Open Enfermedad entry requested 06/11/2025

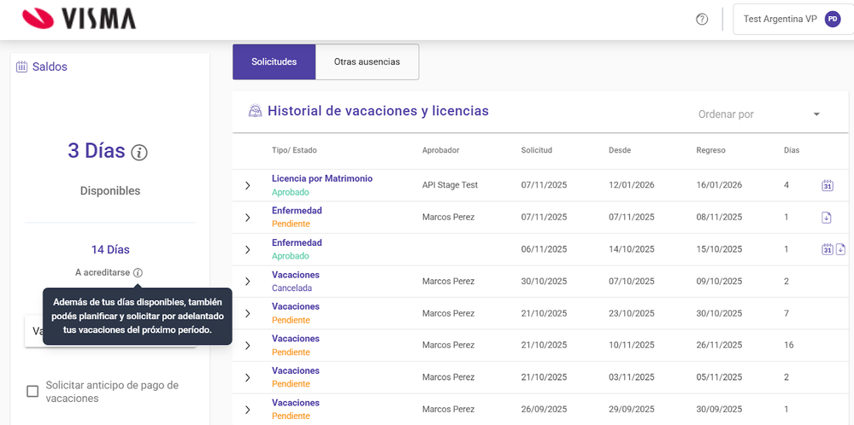point(297,242)
